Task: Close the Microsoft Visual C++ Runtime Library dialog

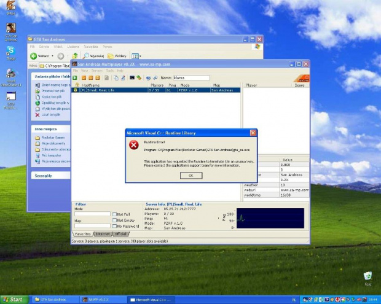Action: click(253, 133)
